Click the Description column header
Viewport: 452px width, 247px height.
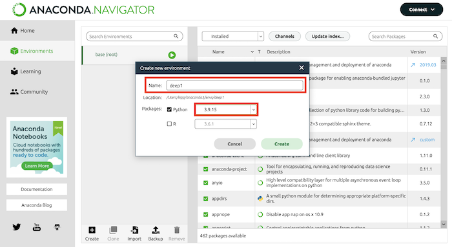[x=278, y=51]
